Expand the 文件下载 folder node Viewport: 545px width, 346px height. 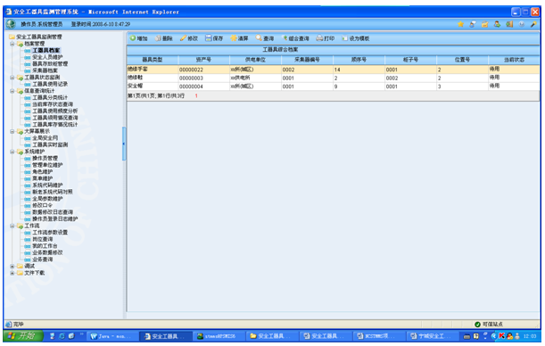(x=12, y=273)
